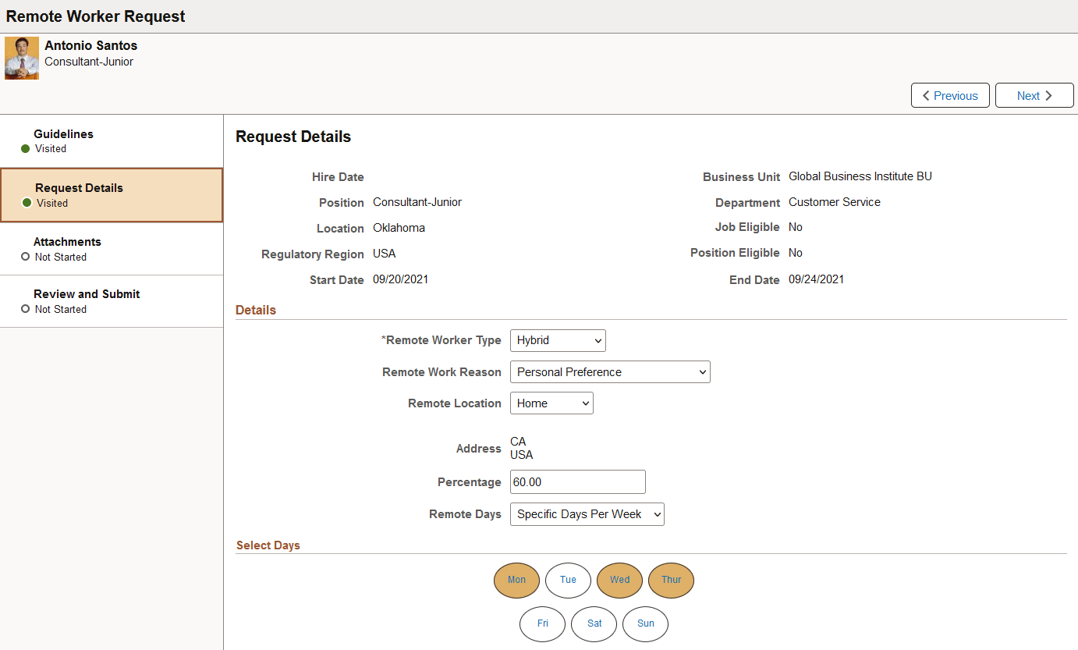Enable Sat as a remote day
Viewport: 1078px width, 650px height.
point(594,623)
